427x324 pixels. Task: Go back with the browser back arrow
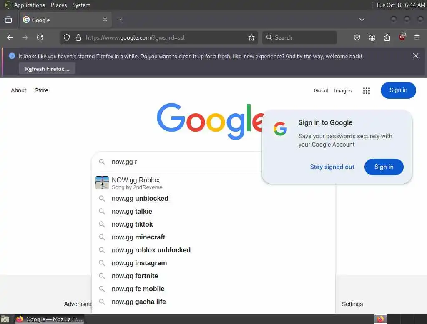pyautogui.click(x=10, y=37)
